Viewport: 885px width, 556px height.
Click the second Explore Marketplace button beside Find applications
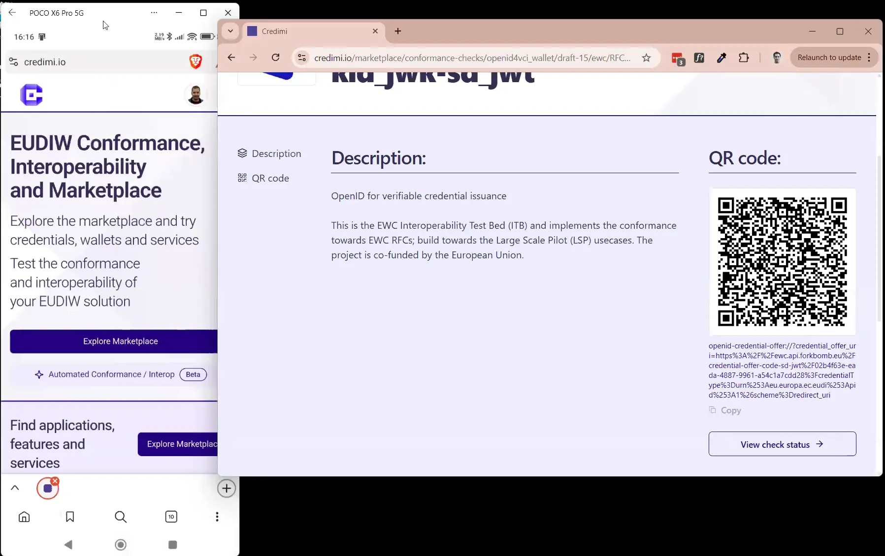tap(178, 444)
